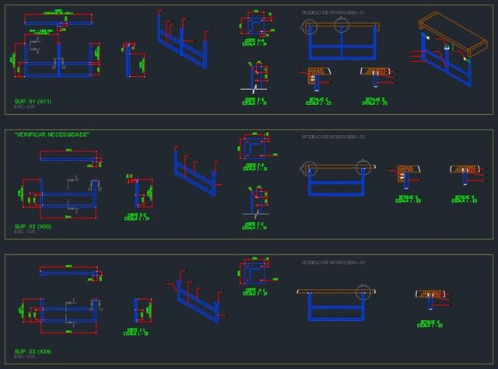Screen dimensions: 498x369
Task: Click the detail circle on model 03 assembly
Action: pyautogui.click(x=362, y=293)
